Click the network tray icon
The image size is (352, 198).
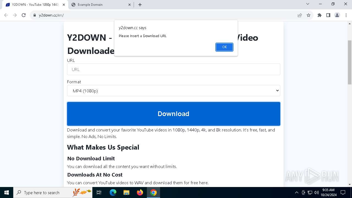coord(310,193)
